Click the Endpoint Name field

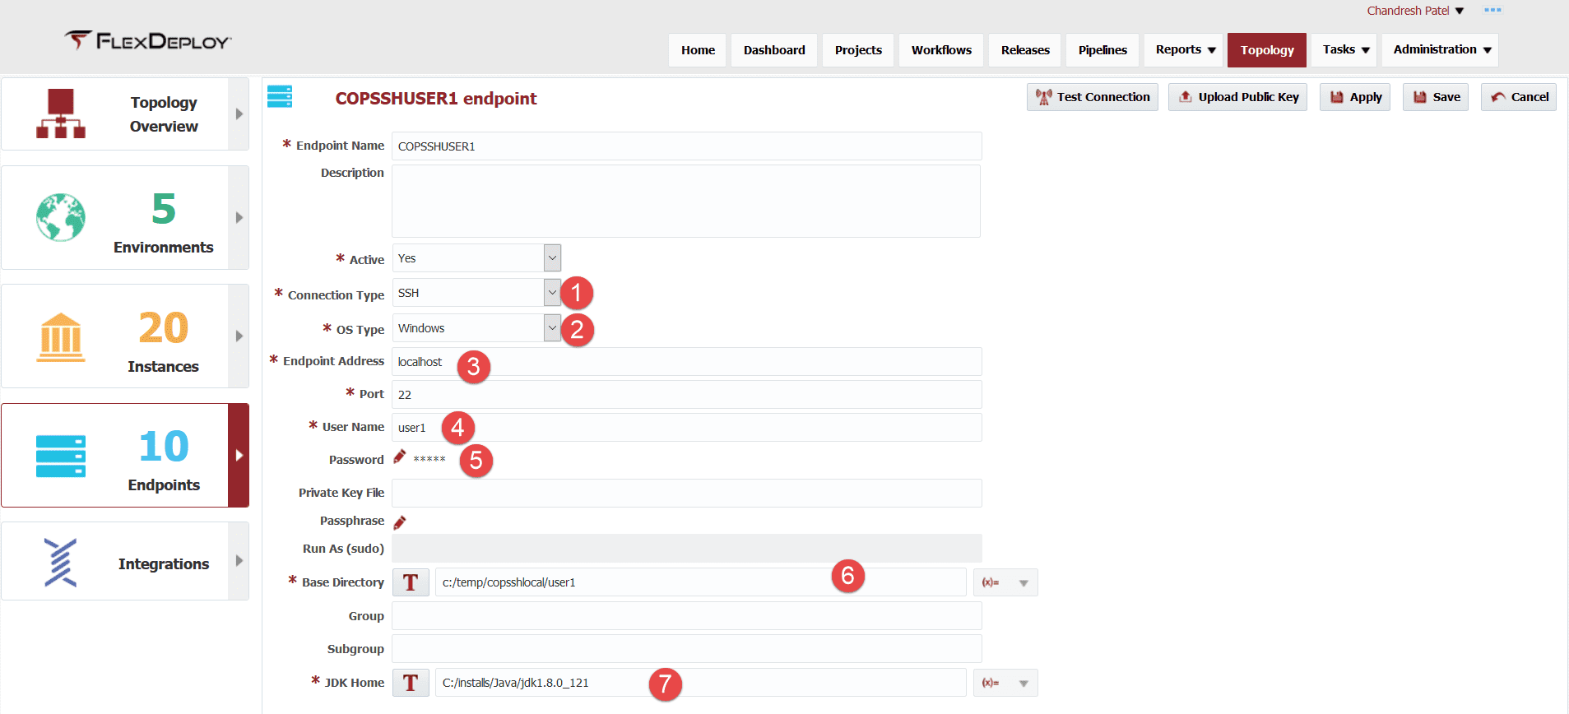click(687, 146)
